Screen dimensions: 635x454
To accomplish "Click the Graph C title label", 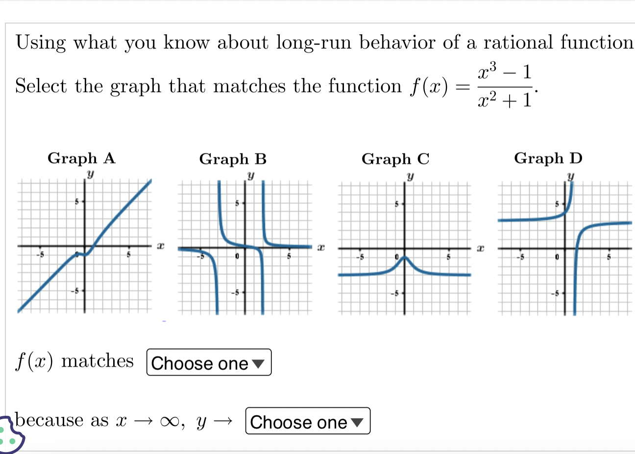I will (x=395, y=159).
